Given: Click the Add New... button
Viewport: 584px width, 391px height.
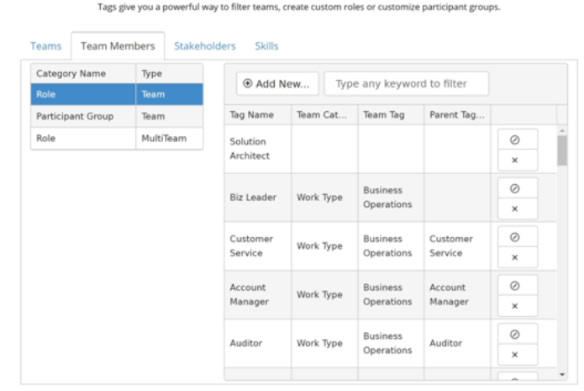Looking at the screenshot, I should [277, 84].
